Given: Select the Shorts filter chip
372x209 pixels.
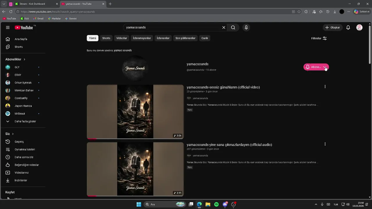Looking at the screenshot, I should pyautogui.click(x=106, y=38).
